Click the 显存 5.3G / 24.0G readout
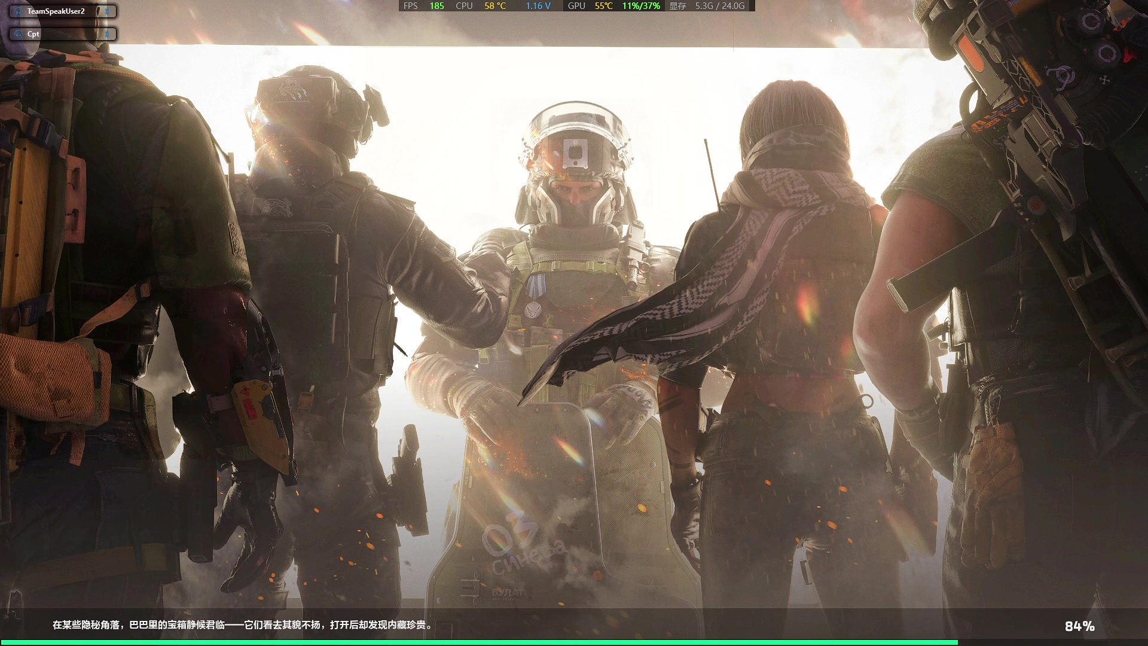 point(707,6)
